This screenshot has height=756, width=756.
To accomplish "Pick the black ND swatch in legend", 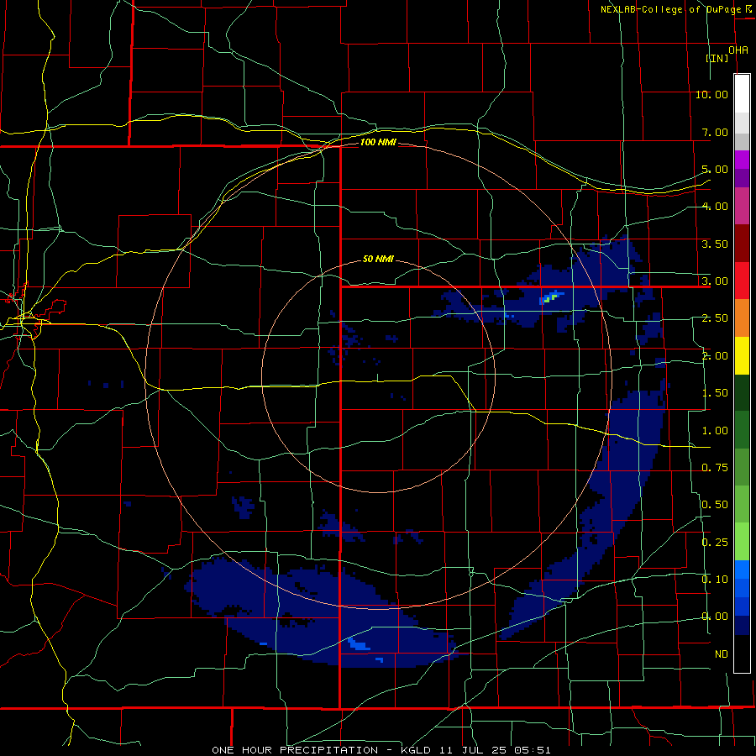I will click(x=742, y=654).
